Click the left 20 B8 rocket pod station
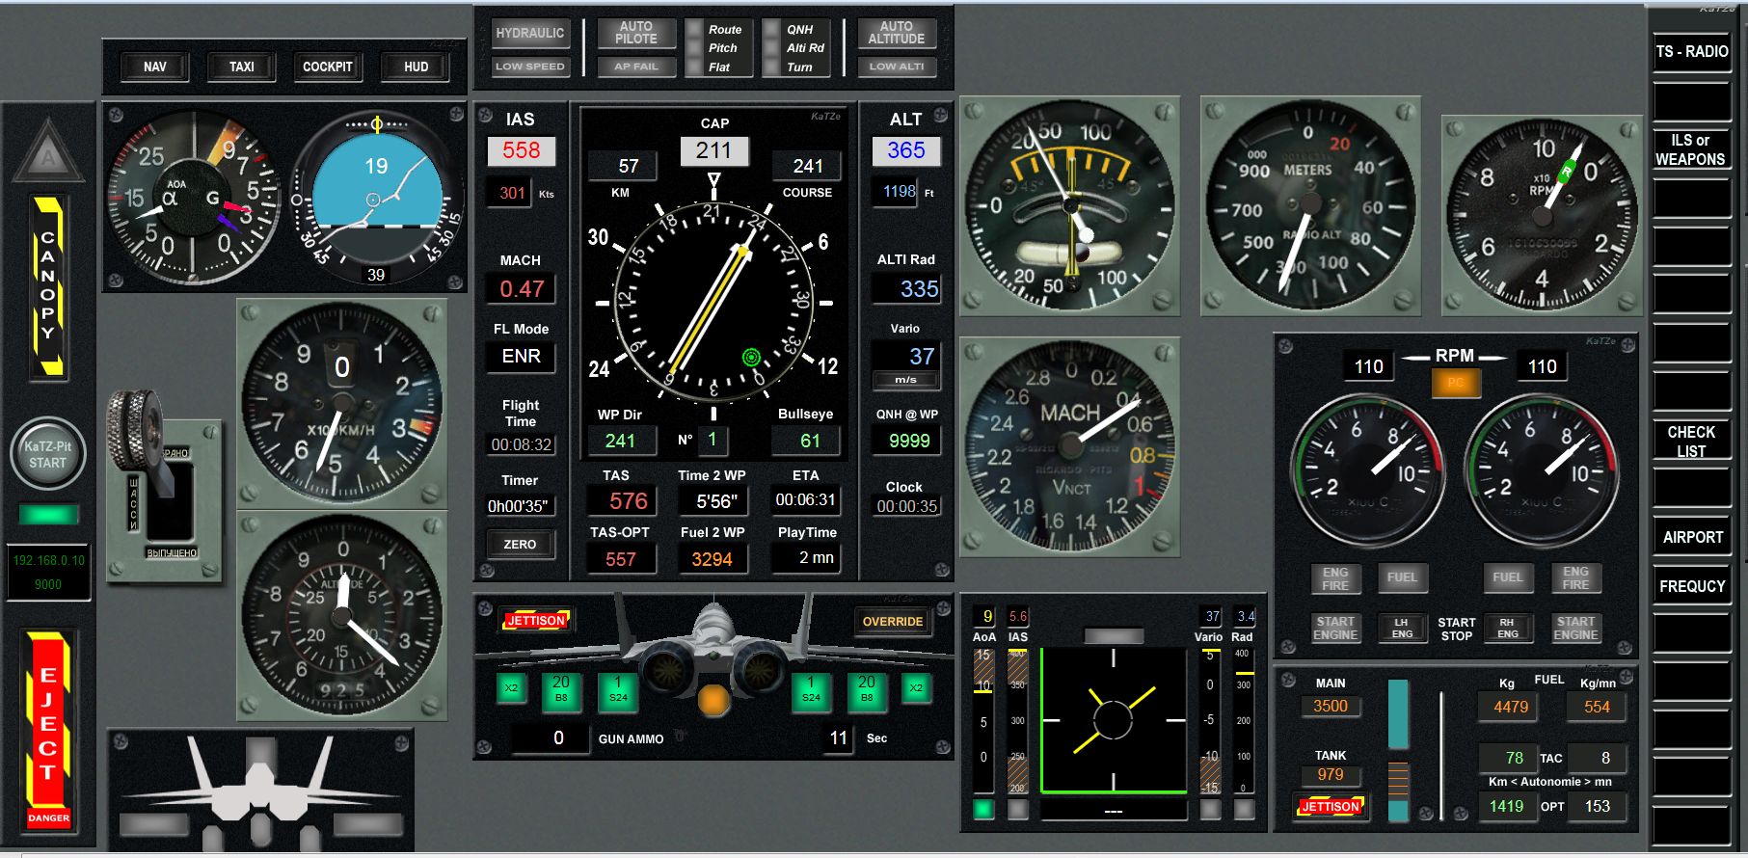Screen dimensions: 1748x858 tap(560, 690)
